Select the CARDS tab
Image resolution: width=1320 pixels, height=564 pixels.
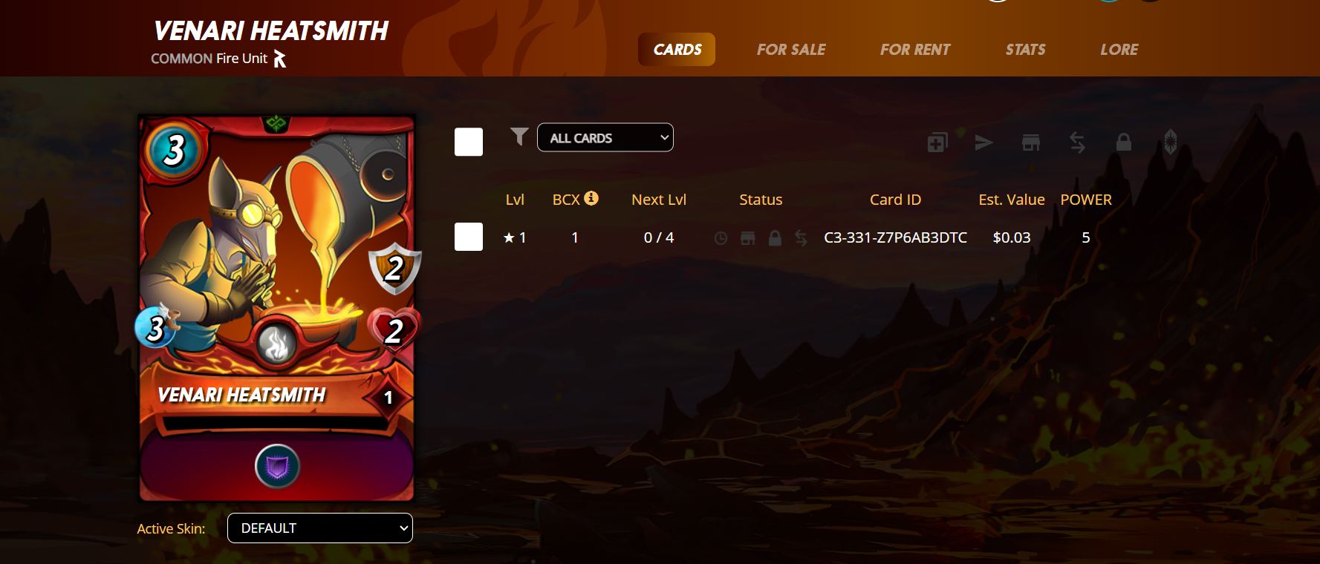677,50
